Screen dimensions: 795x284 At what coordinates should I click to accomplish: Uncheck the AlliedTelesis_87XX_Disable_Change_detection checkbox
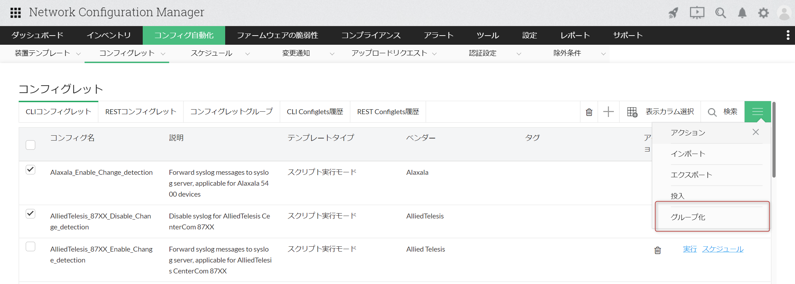coord(31,214)
